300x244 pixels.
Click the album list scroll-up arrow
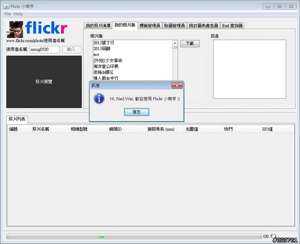pyautogui.click(x=175, y=43)
